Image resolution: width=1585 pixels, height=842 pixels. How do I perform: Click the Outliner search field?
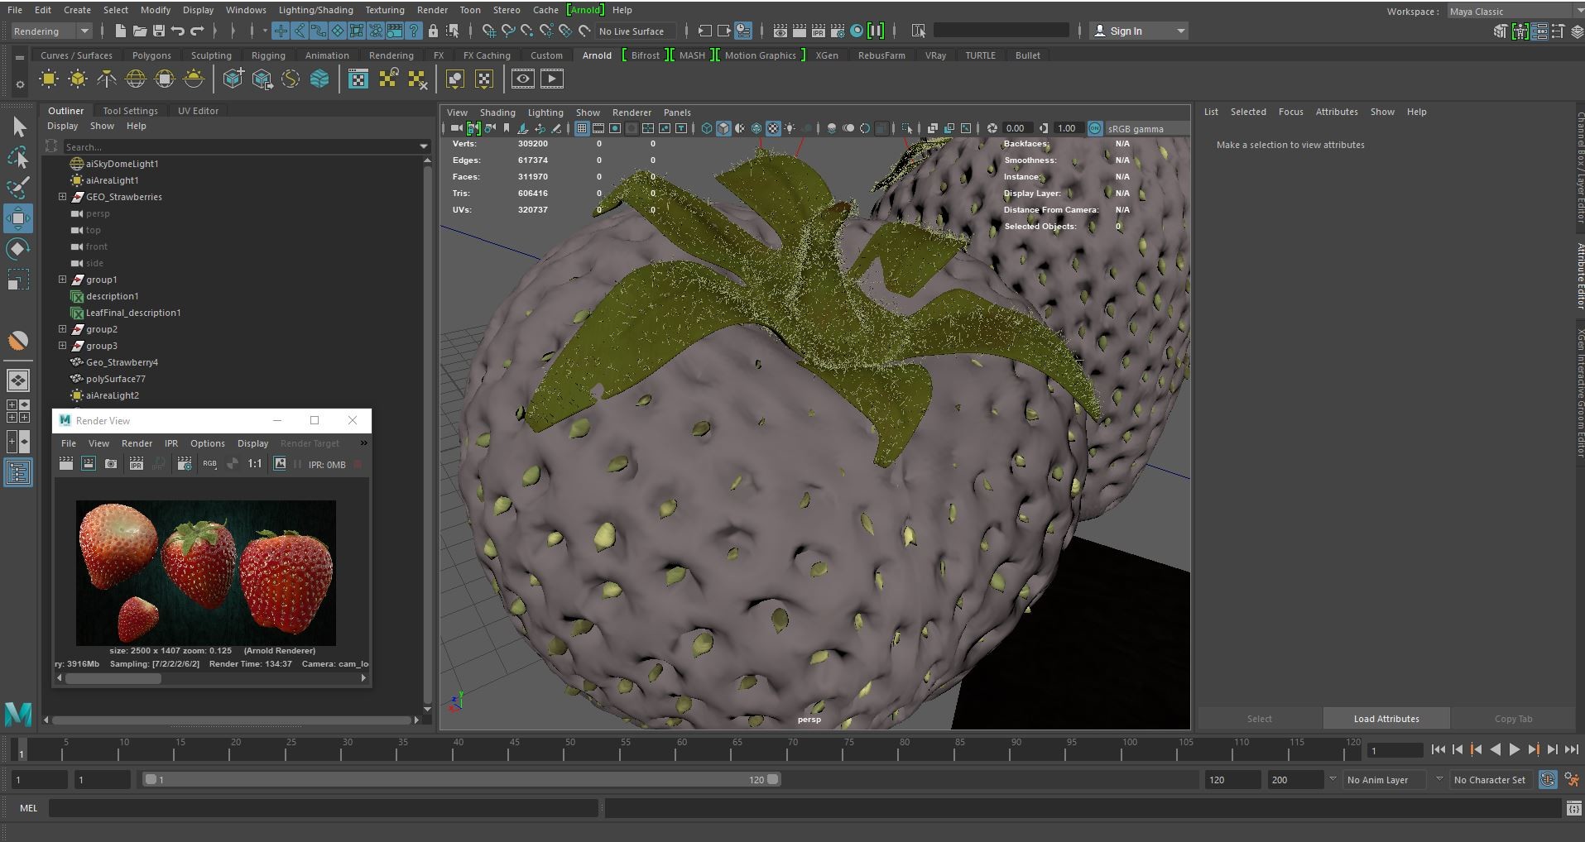[x=240, y=147]
